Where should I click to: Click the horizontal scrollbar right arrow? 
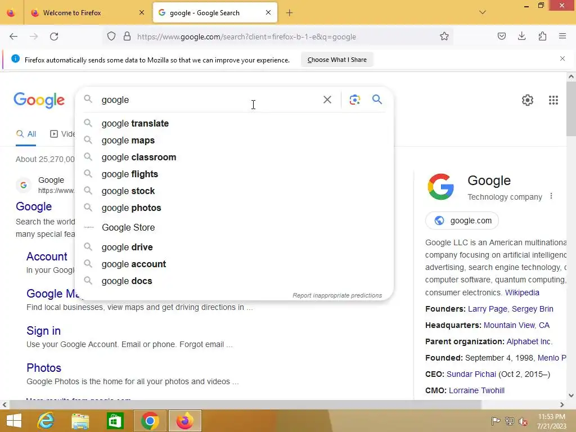click(562, 404)
